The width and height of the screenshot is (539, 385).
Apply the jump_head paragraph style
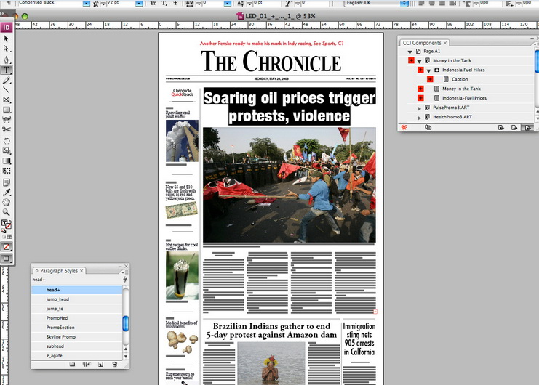(76, 299)
